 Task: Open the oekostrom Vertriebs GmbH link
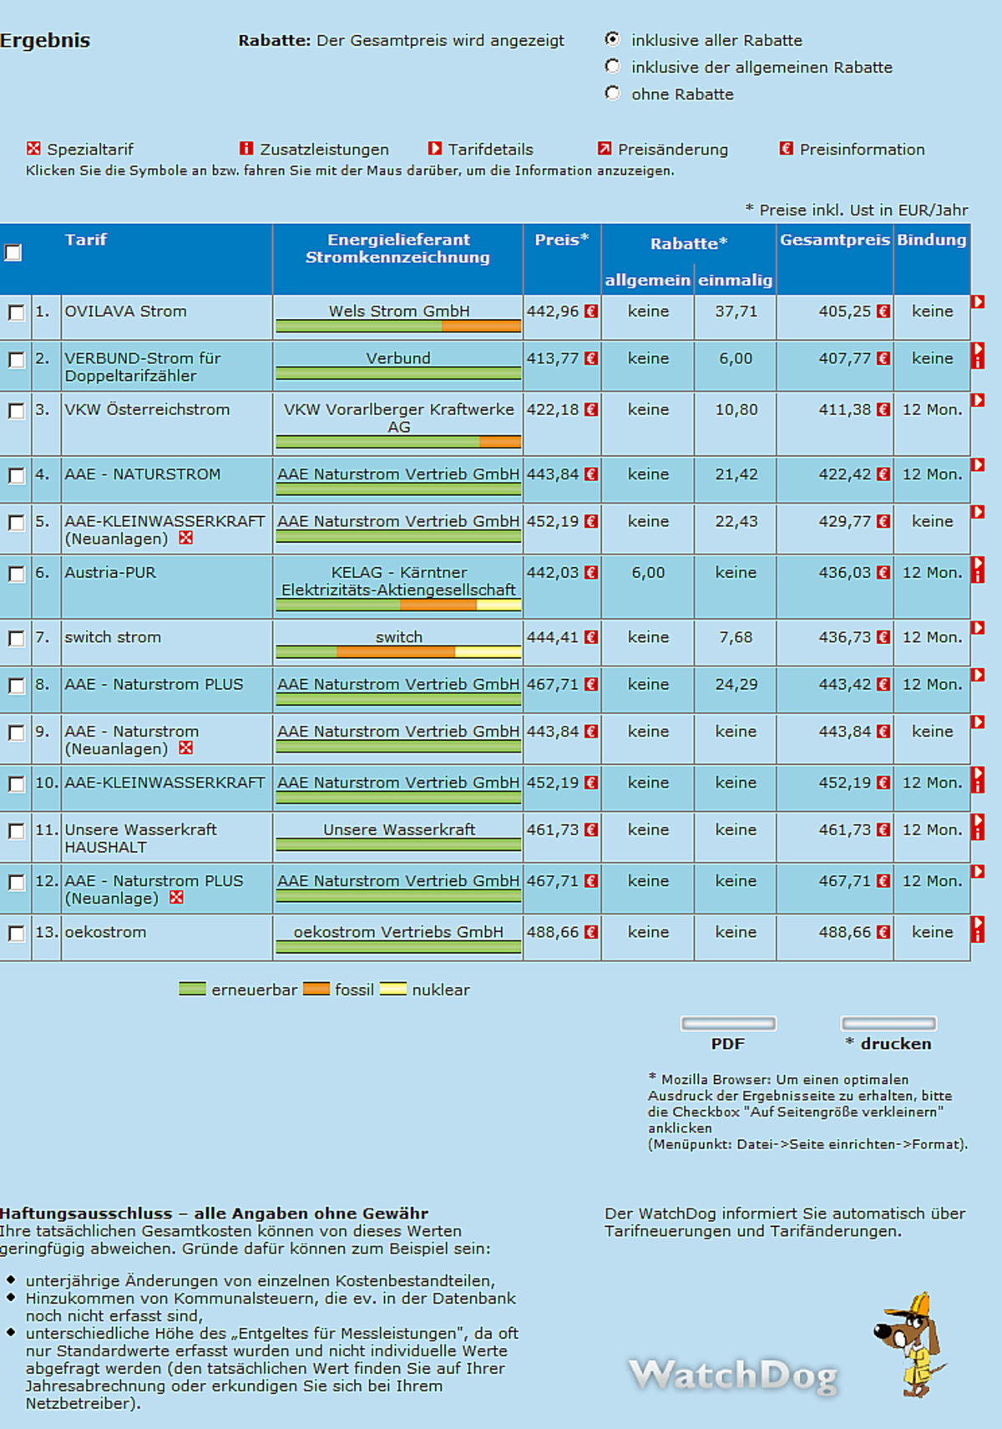(398, 932)
